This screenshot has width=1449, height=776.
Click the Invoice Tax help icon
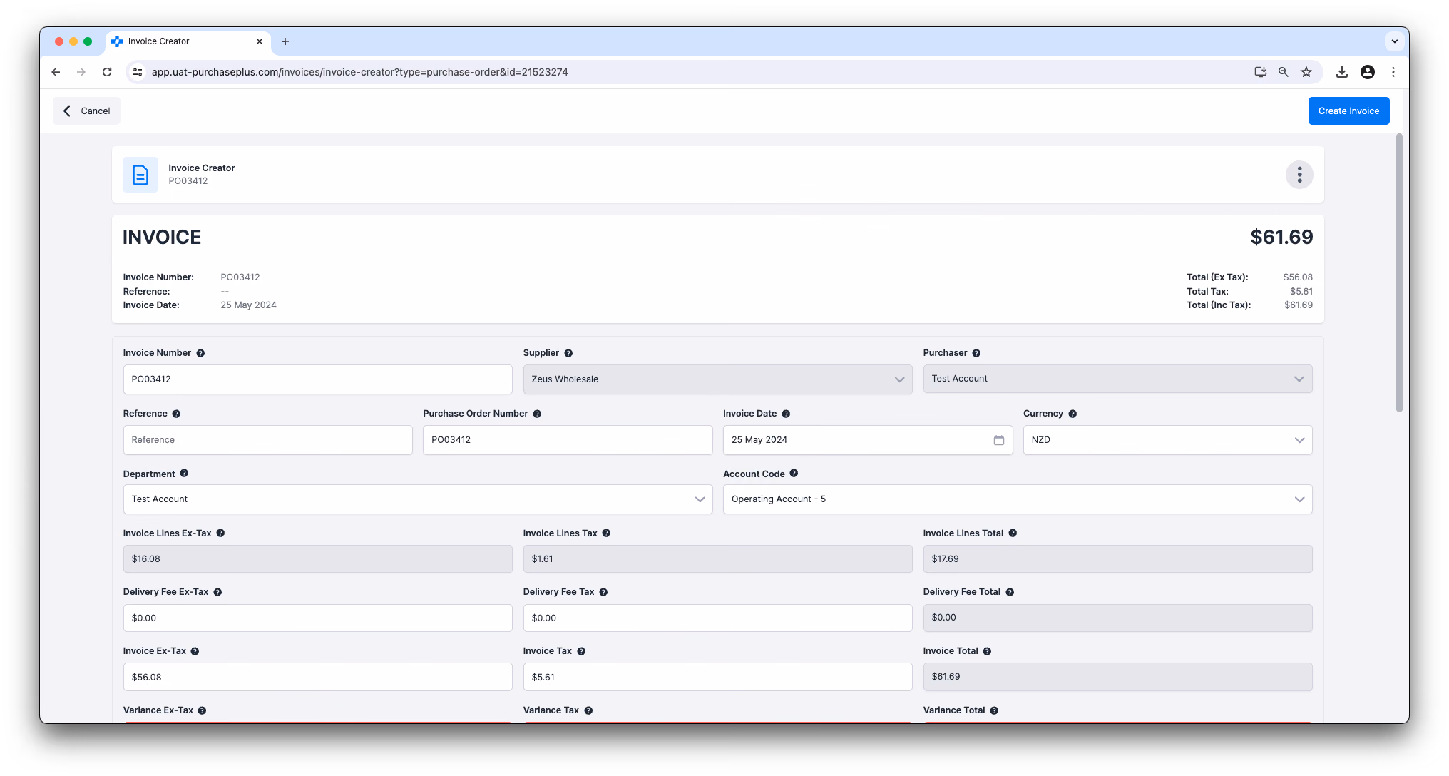pos(581,651)
